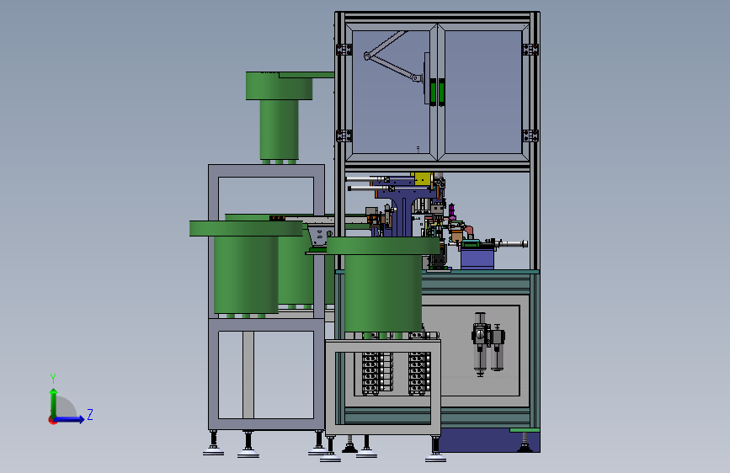Click the blue Z axis arrow of the triad
The height and width of the screenshot is (473, 730).
(x=70, y=419)
